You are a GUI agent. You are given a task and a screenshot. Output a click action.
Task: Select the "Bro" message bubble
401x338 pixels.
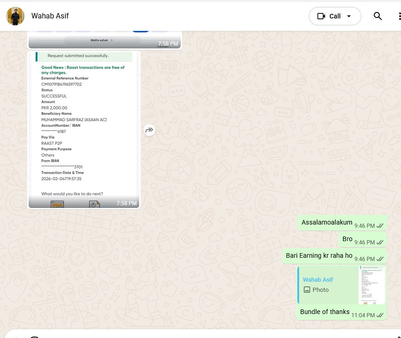347,239
